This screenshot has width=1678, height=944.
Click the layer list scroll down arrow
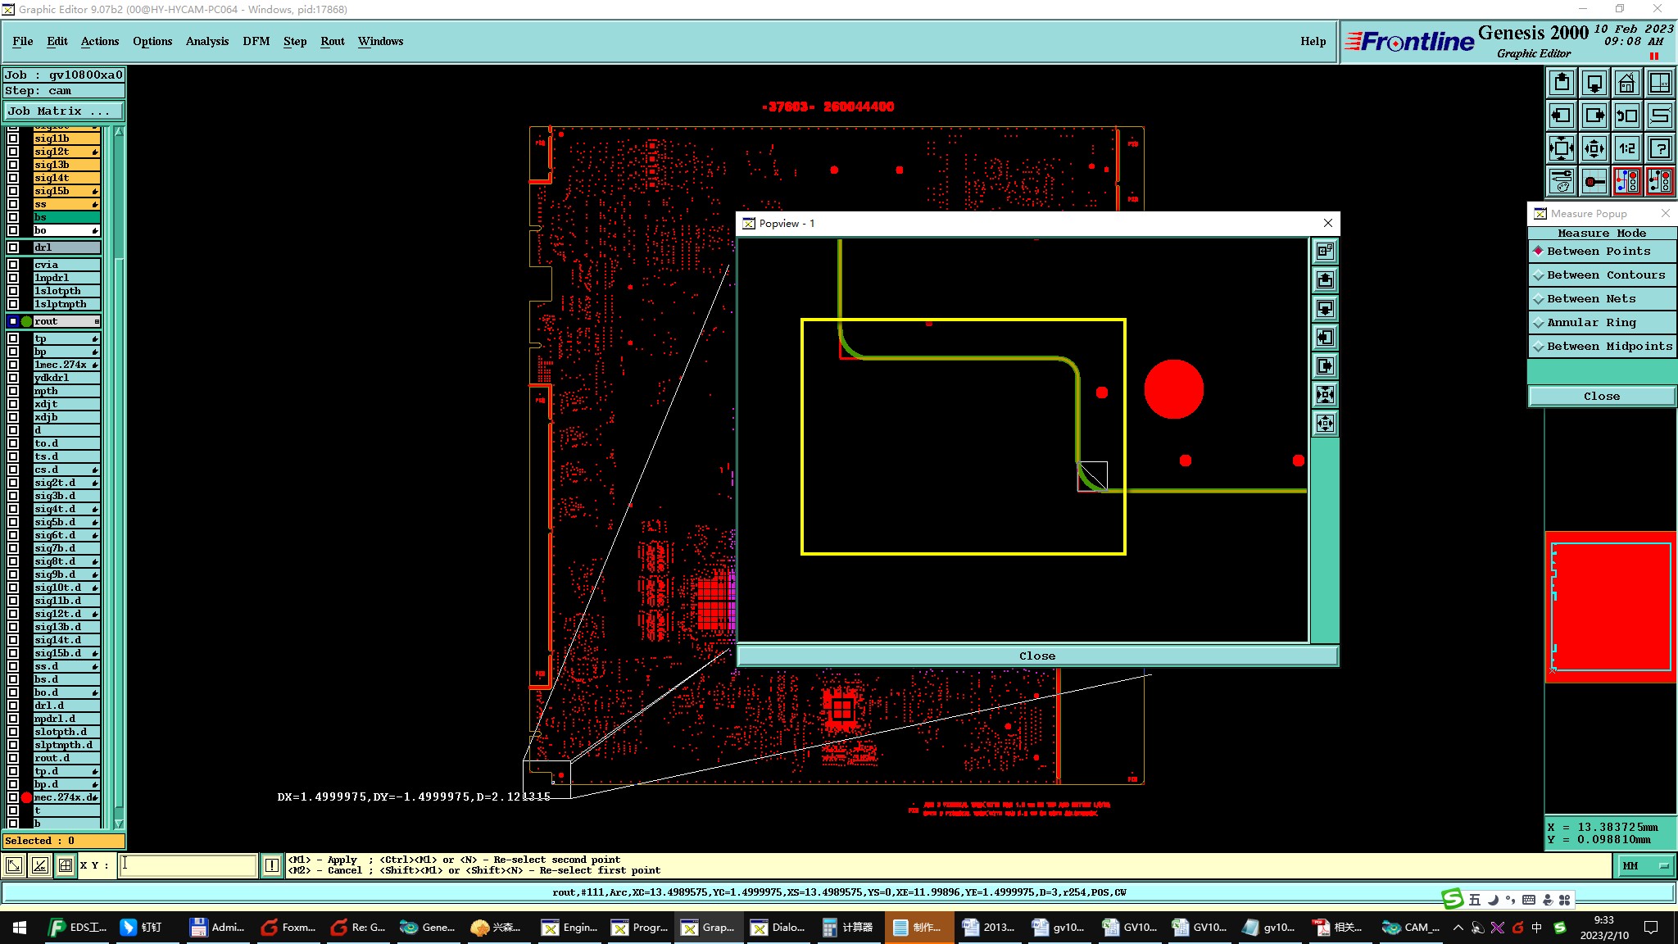(119, 824)
